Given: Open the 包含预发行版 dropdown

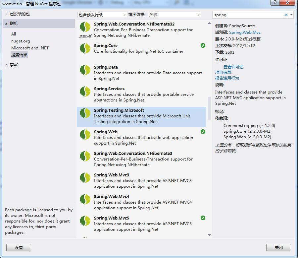Looking at the screenshot, I should 102,15.
